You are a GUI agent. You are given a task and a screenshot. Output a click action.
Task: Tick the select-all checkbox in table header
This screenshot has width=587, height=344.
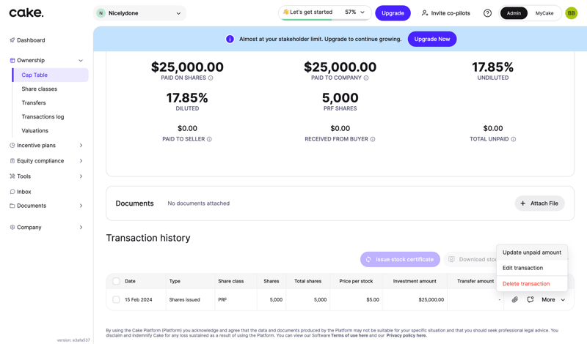[x=116, y=281]
